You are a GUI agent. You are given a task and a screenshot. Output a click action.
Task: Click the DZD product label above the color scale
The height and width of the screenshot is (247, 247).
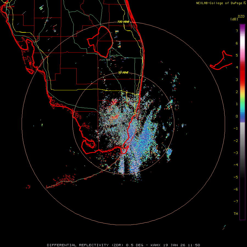click(x=241, y=16)
